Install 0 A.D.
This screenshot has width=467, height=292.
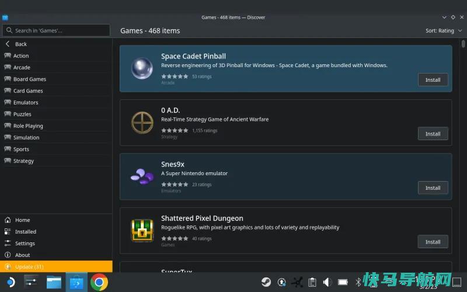coord(433,134)
